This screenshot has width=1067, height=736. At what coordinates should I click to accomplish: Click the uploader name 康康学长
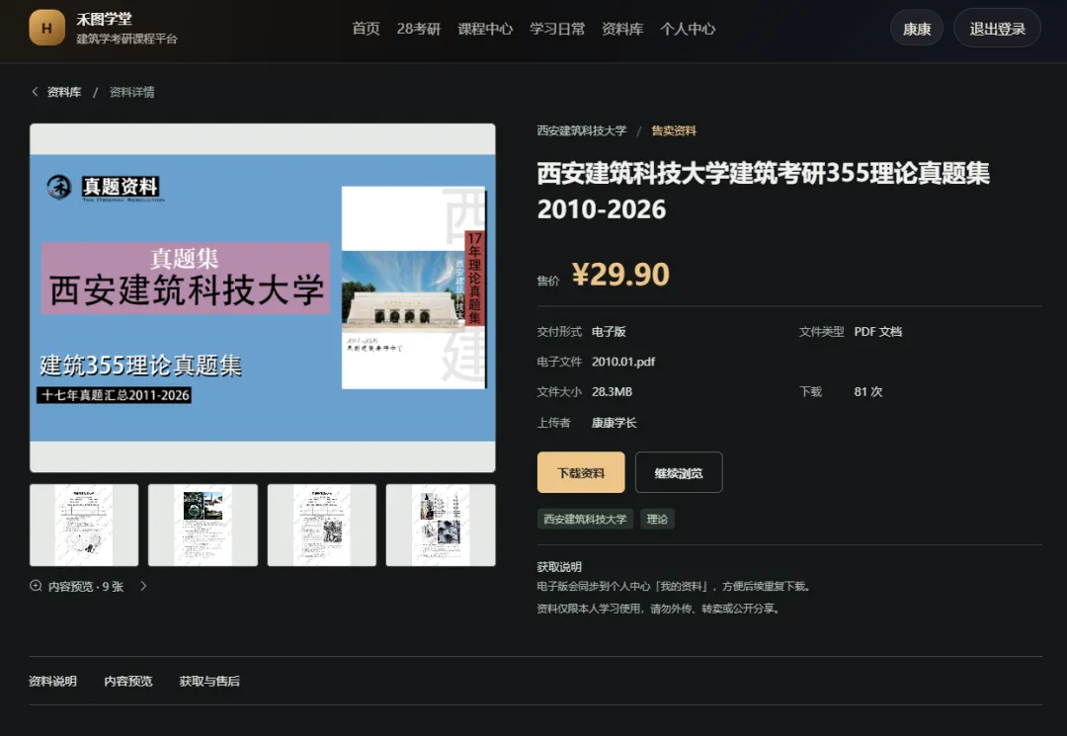[x=614, y=423]
